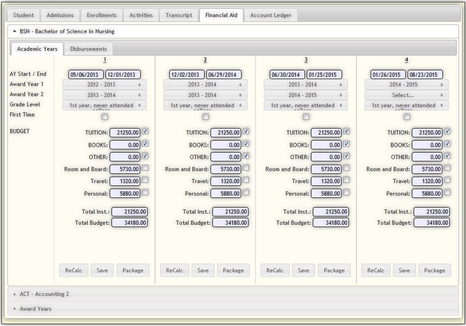The width and height of the screenshot is (466, 326).
Task: Click Total Budget field in academic year 1
Action: click(130, 223)
